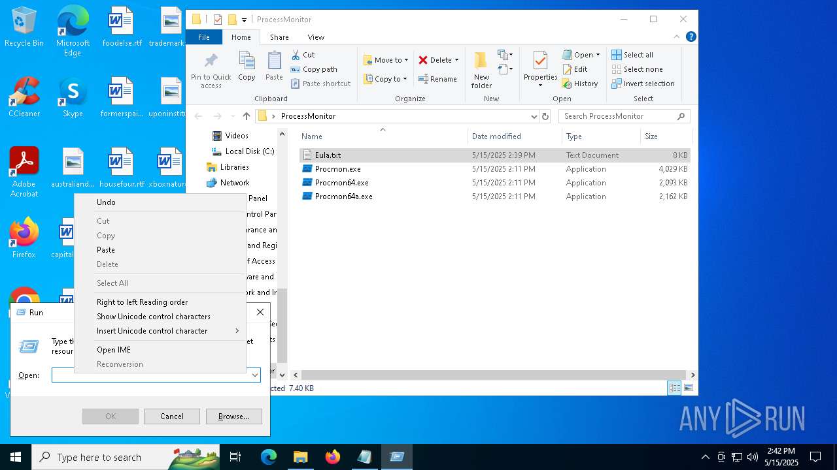This screenshot has height=470, width=837.
Task: Choose Undo from the context menu
Action: [160, 202]
